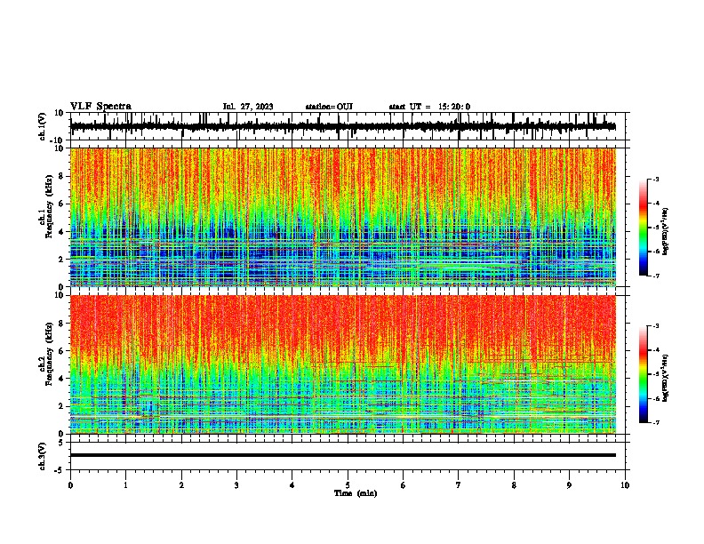This screenshot has width=704, height=544.
Task: Click time axis tick label "7"
Action: pyautogui.click(x=459, y=485)
